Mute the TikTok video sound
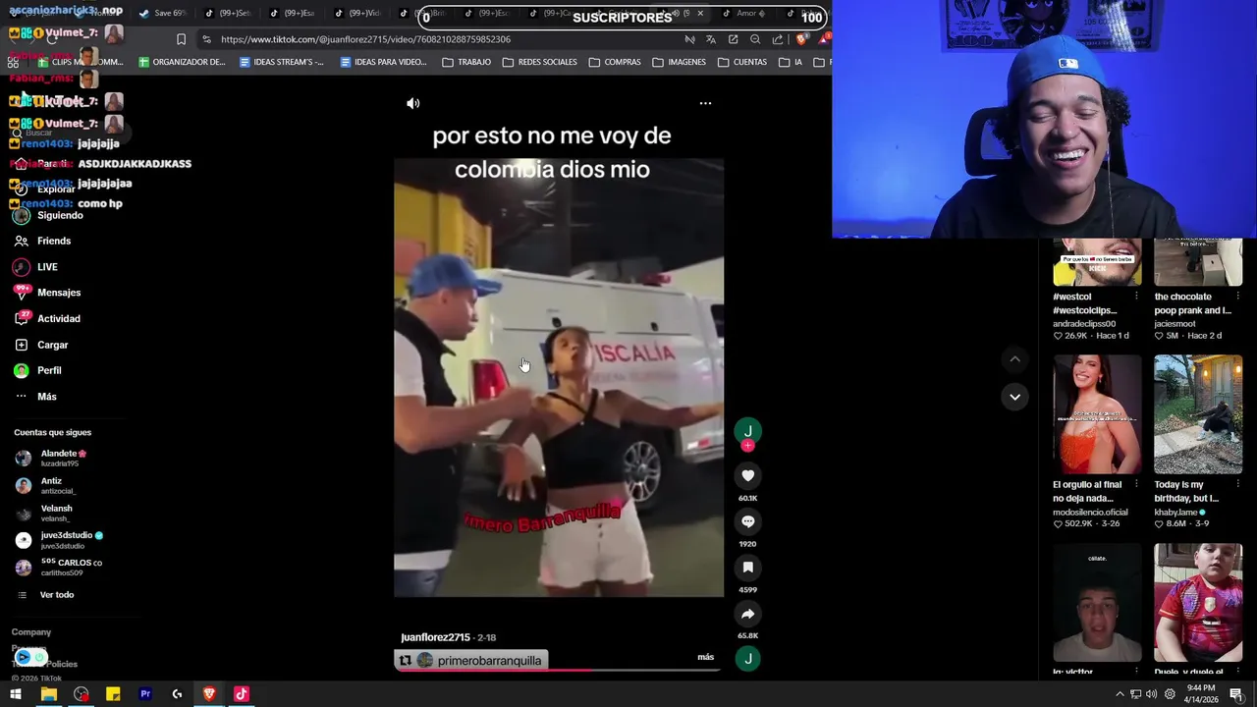 pyautogui.click(x=413, y=103)
